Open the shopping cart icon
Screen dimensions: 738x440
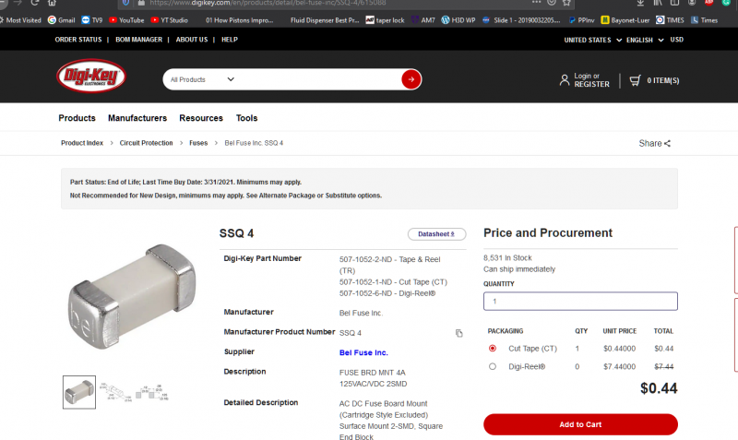pos(635,80)
